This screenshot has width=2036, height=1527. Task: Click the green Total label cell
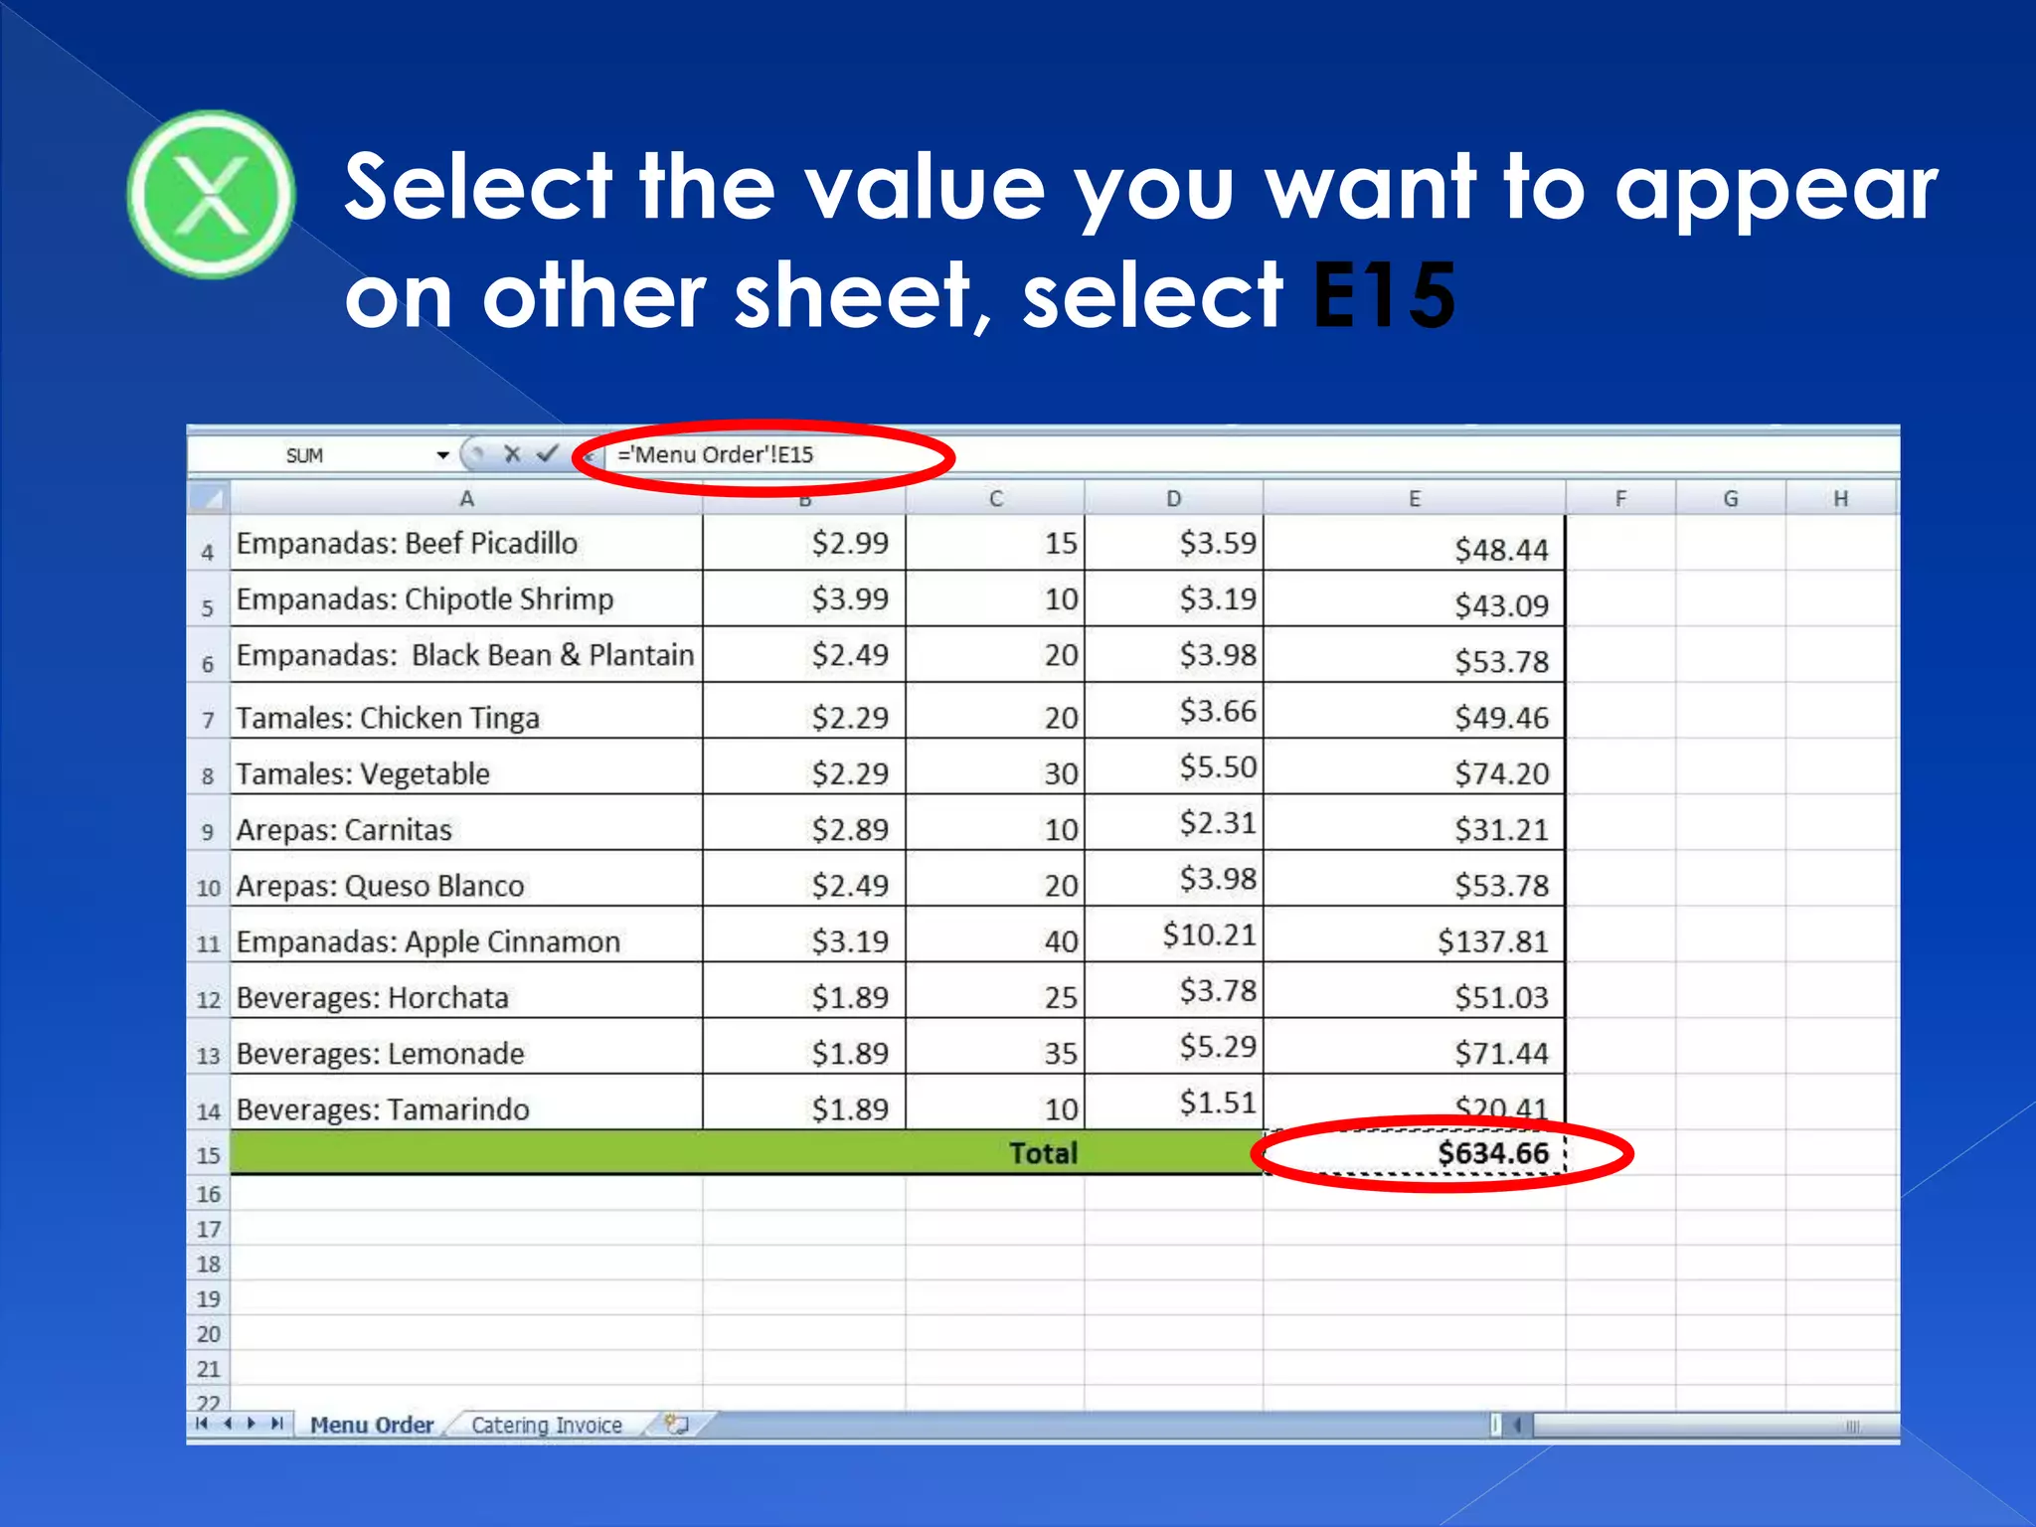(x=747, y=1153)
